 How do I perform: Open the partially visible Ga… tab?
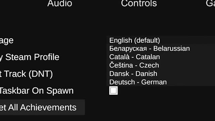pos(210,3)
